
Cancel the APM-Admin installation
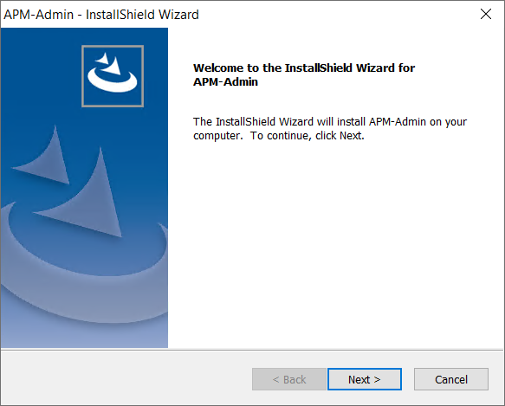coord(451,379)
